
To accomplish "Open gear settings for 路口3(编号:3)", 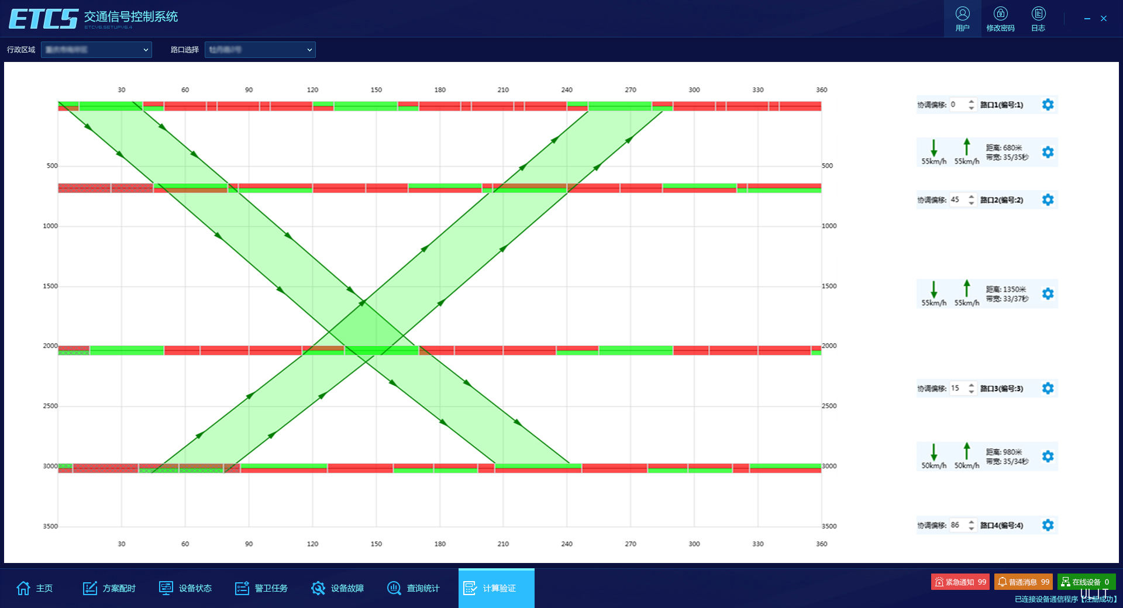I will (1048, 388).
